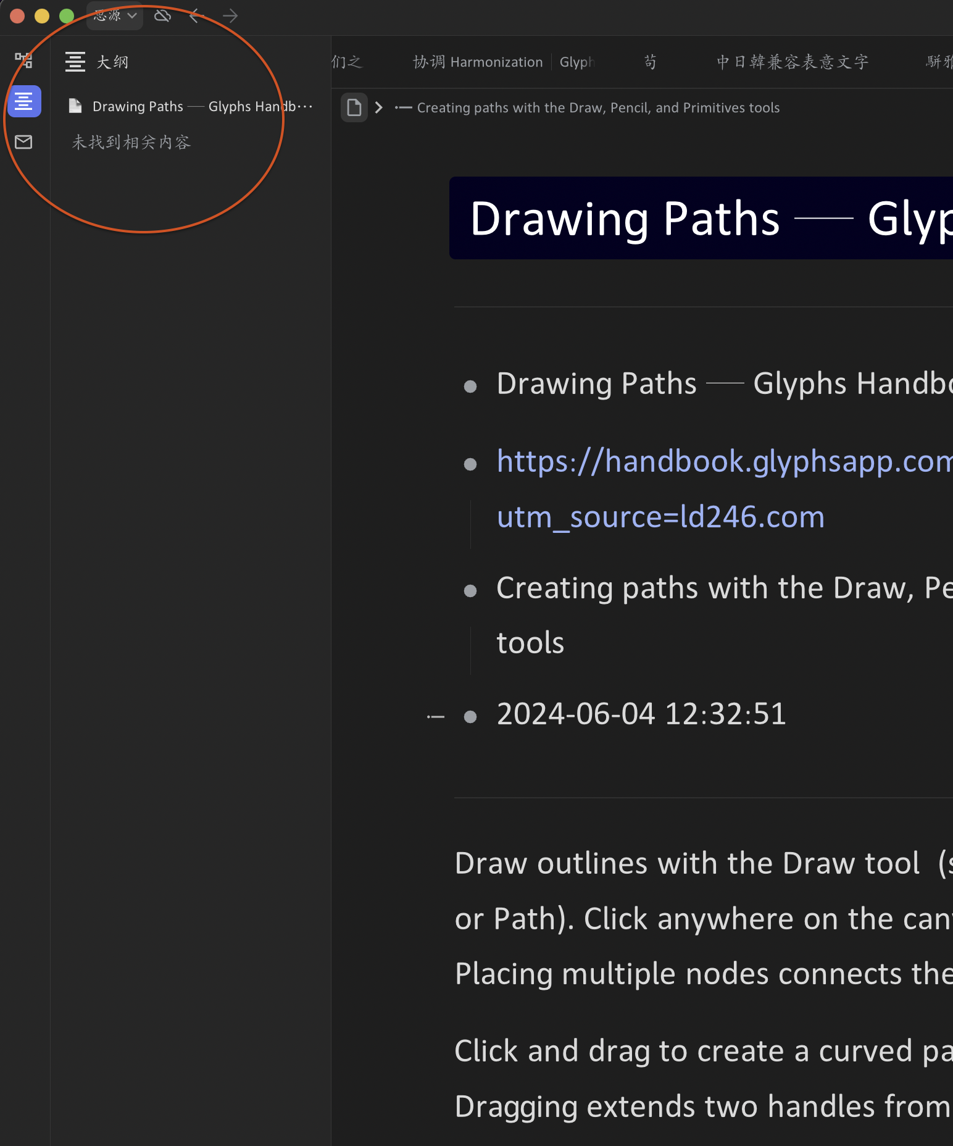Switch to the 协调 Harmonization tab
This screenshot has width=953, height=1146.
(x=478, y=62)
